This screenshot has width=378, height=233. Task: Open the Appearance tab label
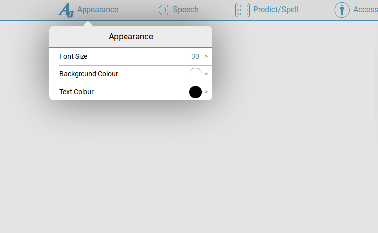coord(97,10)
